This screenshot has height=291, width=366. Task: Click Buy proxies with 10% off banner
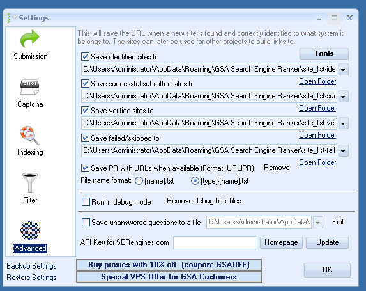[169, 265]
